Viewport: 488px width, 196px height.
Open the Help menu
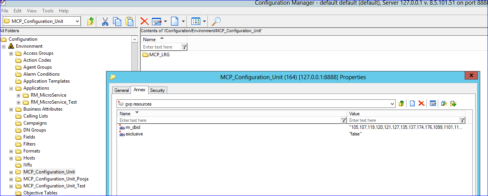click(x=64, y=11)
